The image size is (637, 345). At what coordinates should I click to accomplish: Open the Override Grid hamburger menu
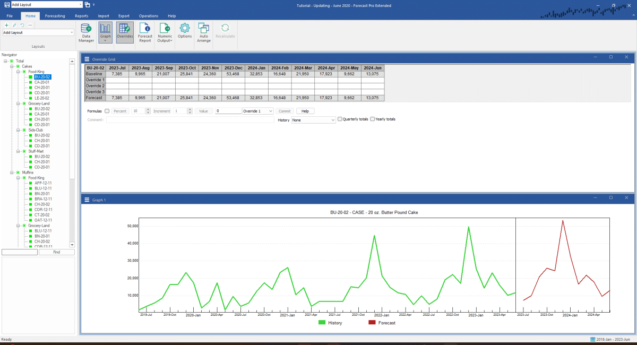point(87,59)
